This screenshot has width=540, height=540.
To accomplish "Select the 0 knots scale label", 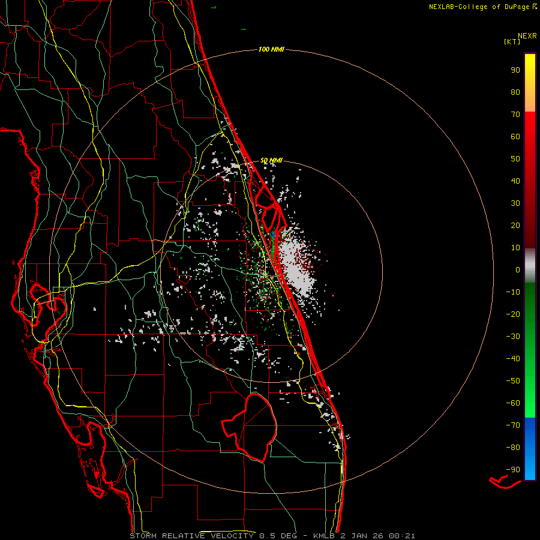I will (518, 270).
